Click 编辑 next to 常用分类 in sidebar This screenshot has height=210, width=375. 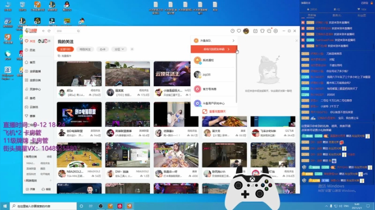tap(49, 157)
